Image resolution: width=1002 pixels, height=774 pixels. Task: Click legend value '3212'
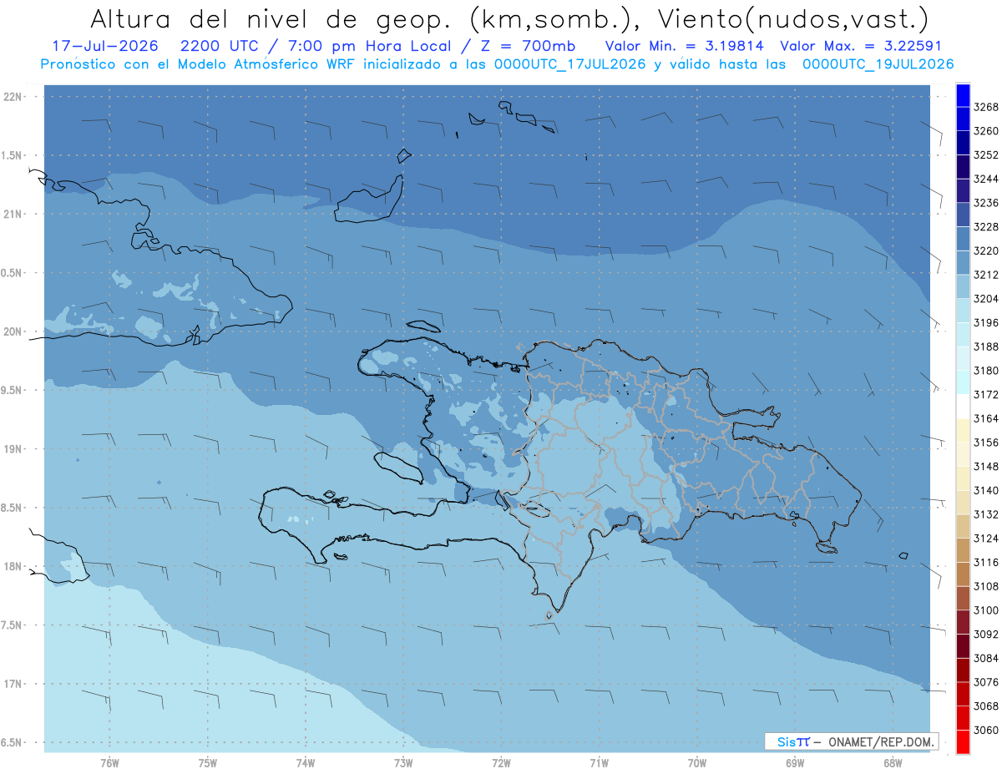[x=986, y=275]
